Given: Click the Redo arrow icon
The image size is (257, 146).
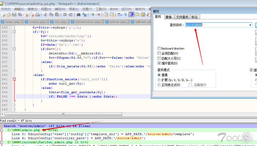Looking at the screenshot, I should coord(71,15).
